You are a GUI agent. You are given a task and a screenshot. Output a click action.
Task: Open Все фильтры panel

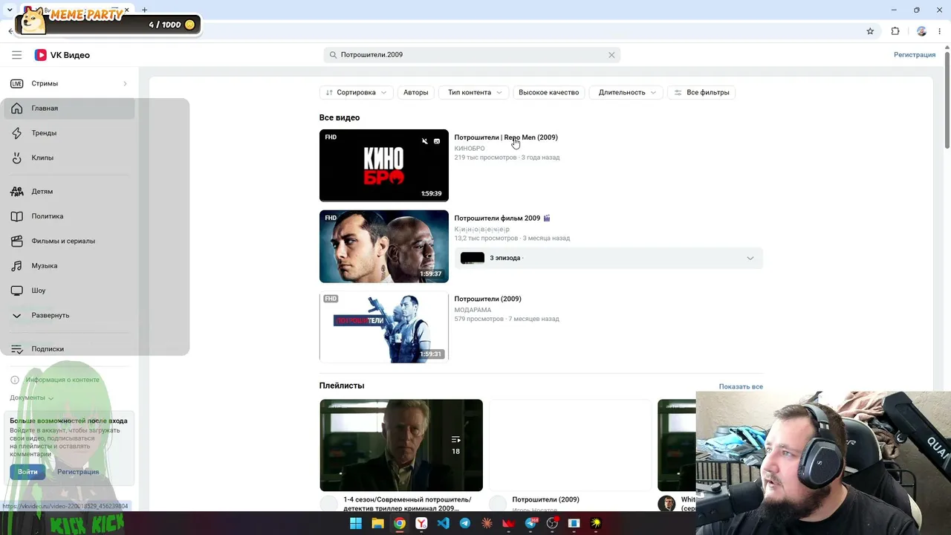701,92
